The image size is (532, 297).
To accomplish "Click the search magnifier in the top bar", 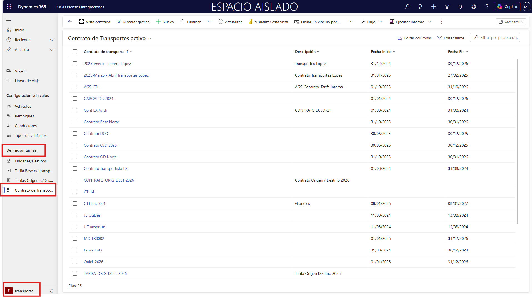I will tap(407, 7).
